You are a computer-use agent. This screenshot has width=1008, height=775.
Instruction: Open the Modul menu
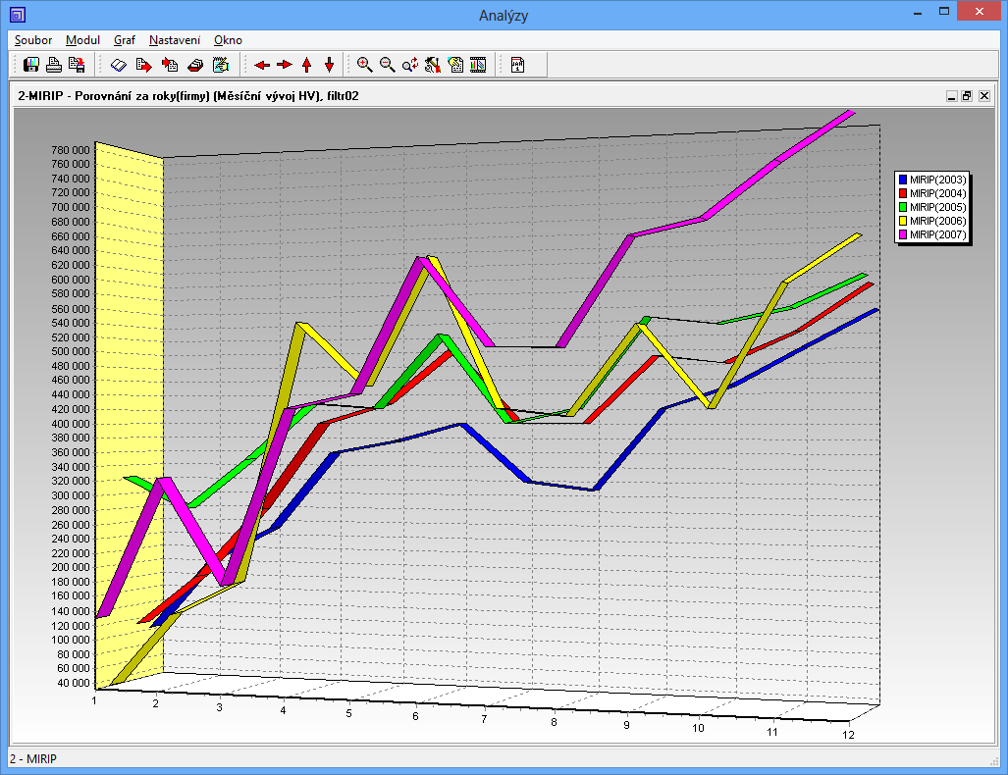coord(82,40)
